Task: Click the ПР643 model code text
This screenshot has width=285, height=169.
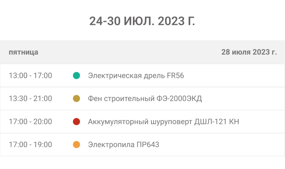Action: pyautogui.click(x=148, y=145)
